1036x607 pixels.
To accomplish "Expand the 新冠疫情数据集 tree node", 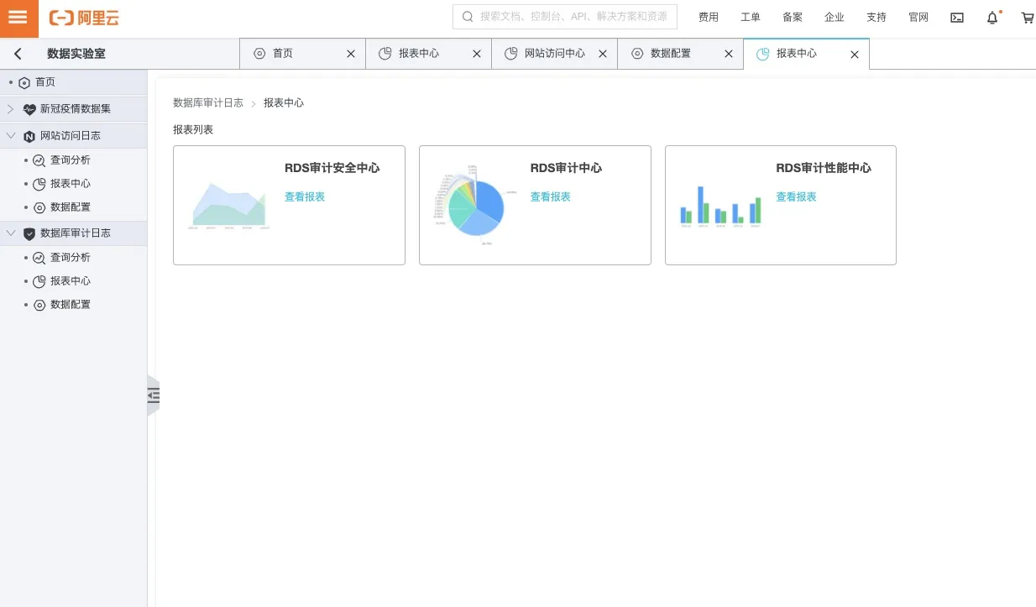I will (10, 109).
